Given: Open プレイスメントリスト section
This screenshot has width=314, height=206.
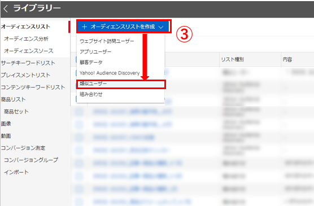Looking at the screenshot, I should (25, 75).
